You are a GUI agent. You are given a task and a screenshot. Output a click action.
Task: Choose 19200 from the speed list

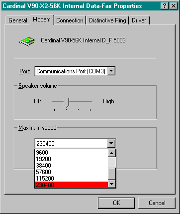71,159
